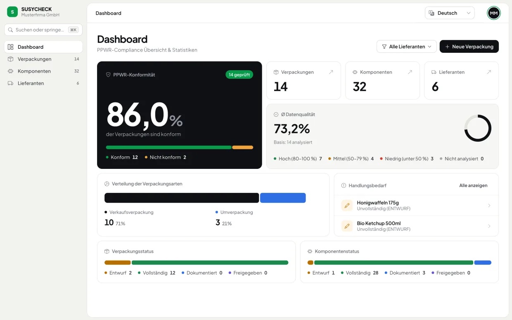
Task: Click the blue Umverpackung bar segment
Action: point(283,198)
